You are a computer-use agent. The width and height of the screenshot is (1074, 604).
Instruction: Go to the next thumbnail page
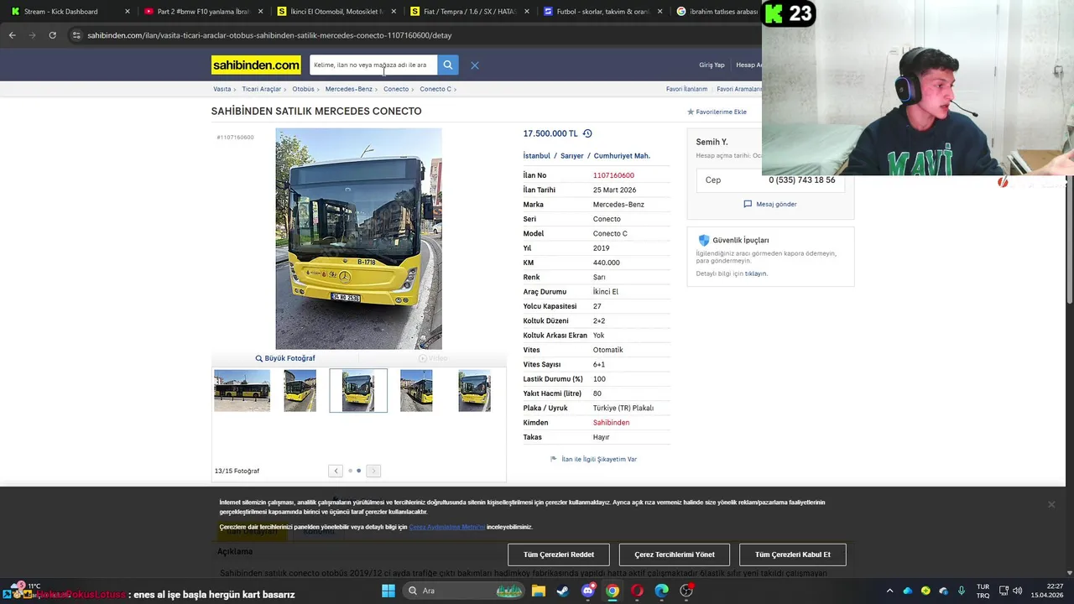point(374,471)
